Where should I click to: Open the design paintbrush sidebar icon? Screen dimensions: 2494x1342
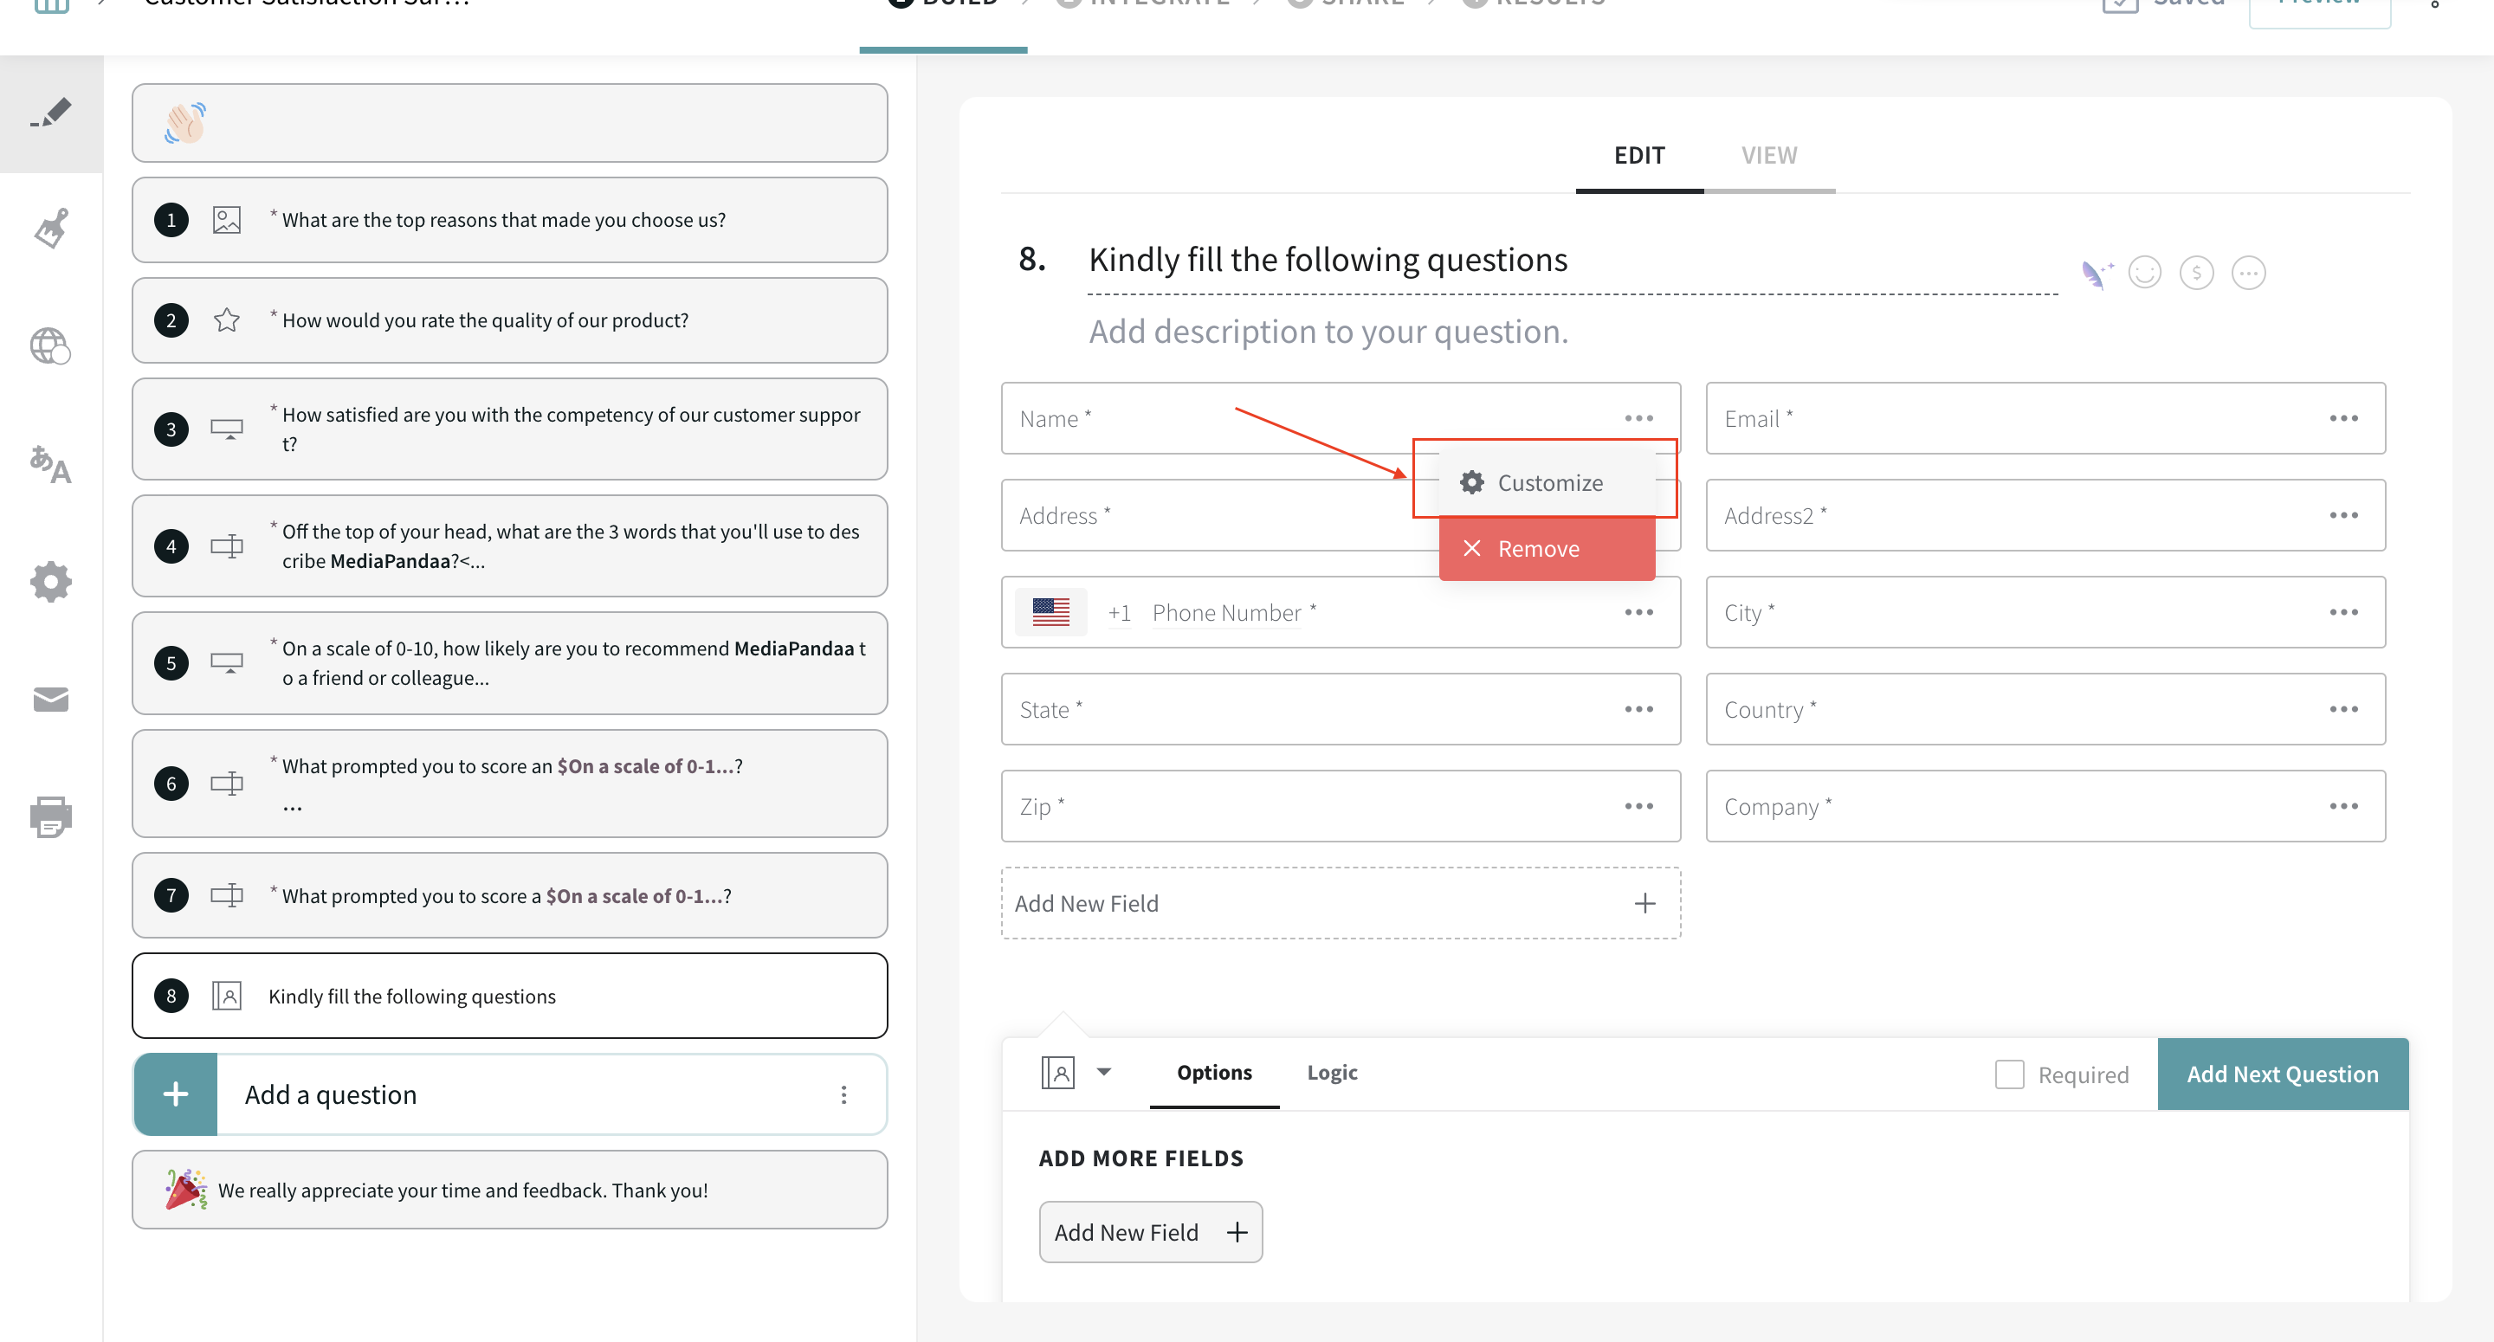[x=51, y=229]
